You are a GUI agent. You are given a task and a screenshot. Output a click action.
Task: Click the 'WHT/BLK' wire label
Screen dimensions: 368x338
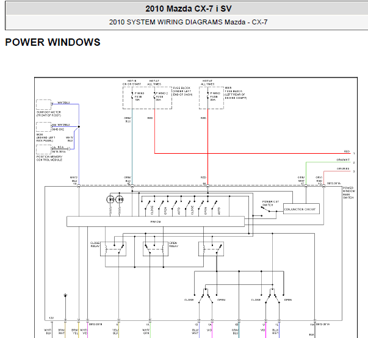(x=48, y=331)
